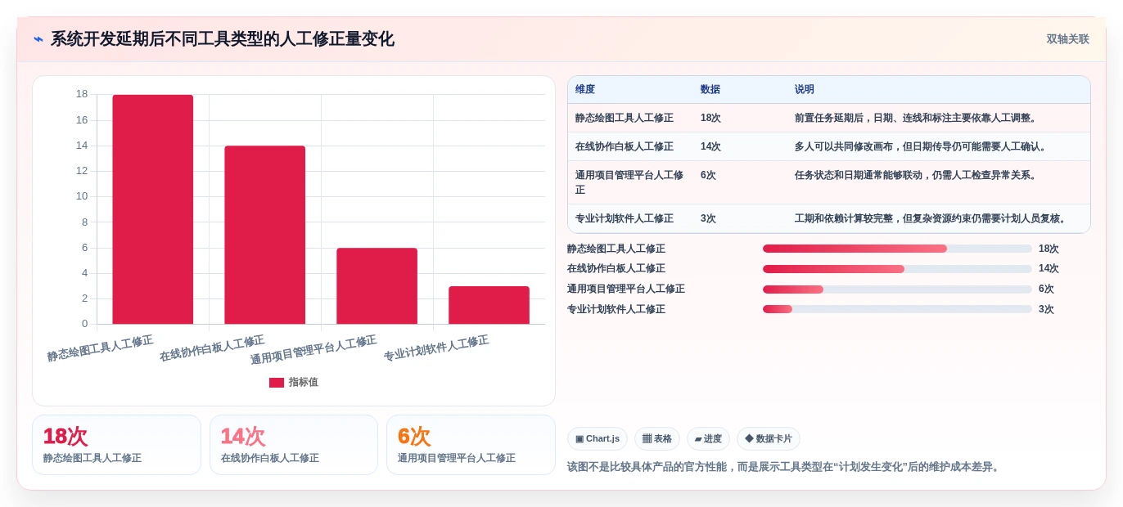Click the 表格 tag chip
1123x507 pixels.
click(x=657, y=439)
